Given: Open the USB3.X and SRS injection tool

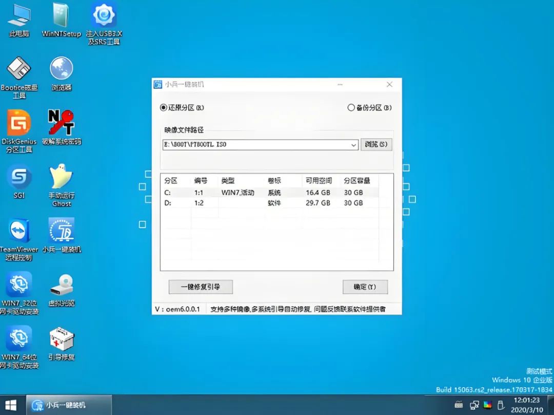Looking at the screenshot, I should (104, 23).
